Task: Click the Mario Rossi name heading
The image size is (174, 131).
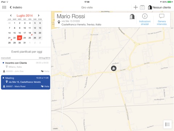Action: pyautogui.click(x=71, y=16)
